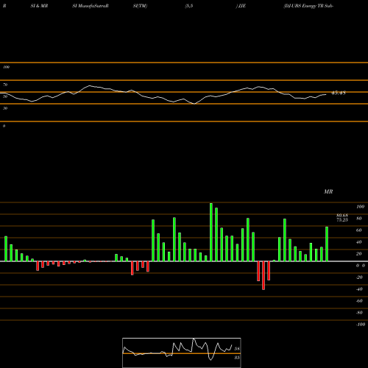Click the RSI axis label 30
This screenshot has width=368, height=368.
tap(5, 108)
